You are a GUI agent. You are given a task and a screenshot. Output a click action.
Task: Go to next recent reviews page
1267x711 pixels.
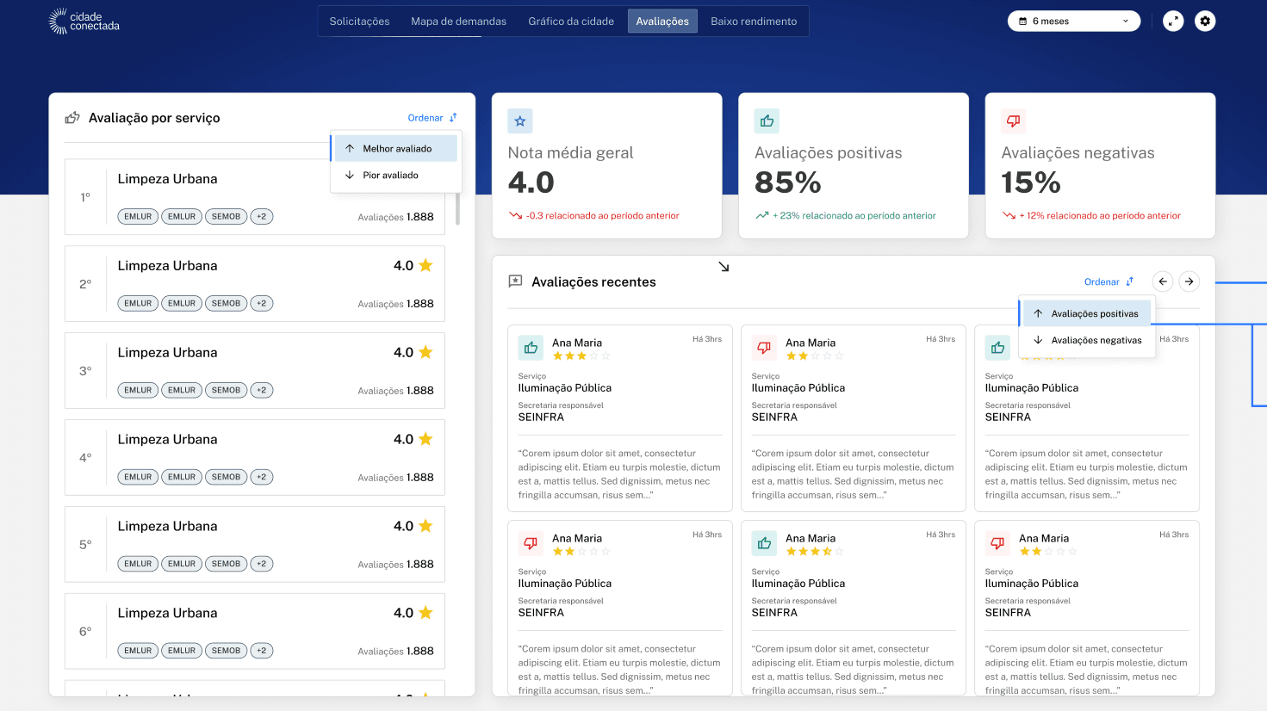click(1189, 281)
